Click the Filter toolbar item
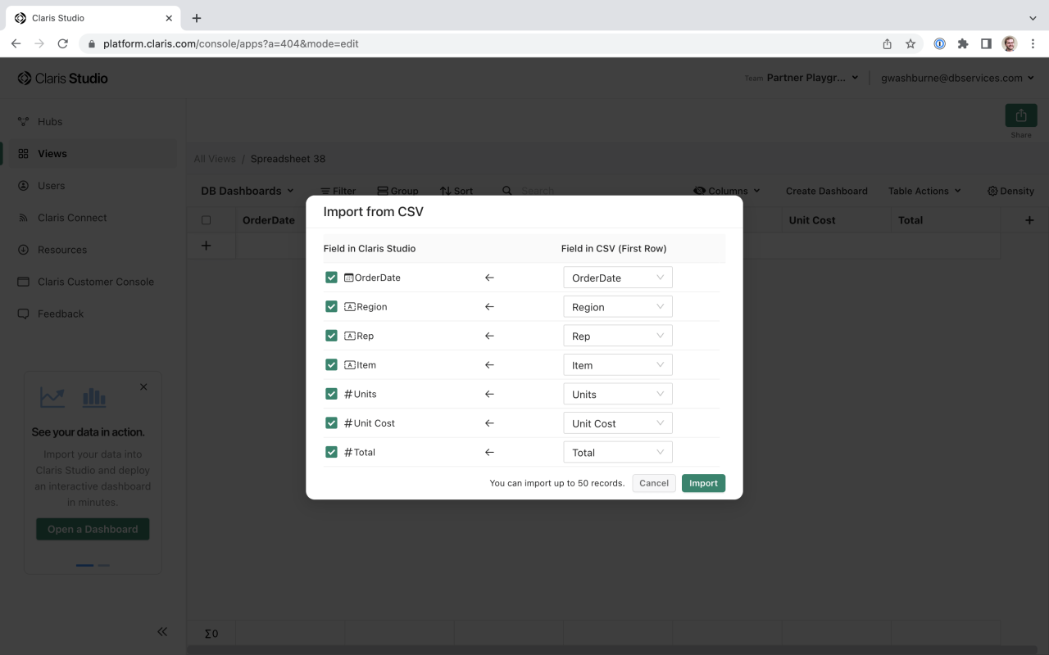This screenshot has height=655, width=1049. click(338, 191)
